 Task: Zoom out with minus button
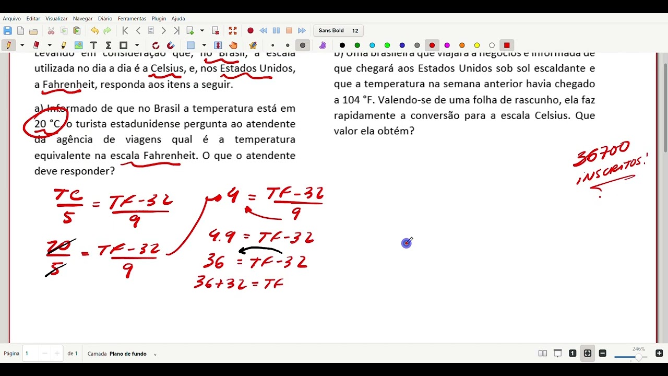pyautogui.click(x=603, y=354)
